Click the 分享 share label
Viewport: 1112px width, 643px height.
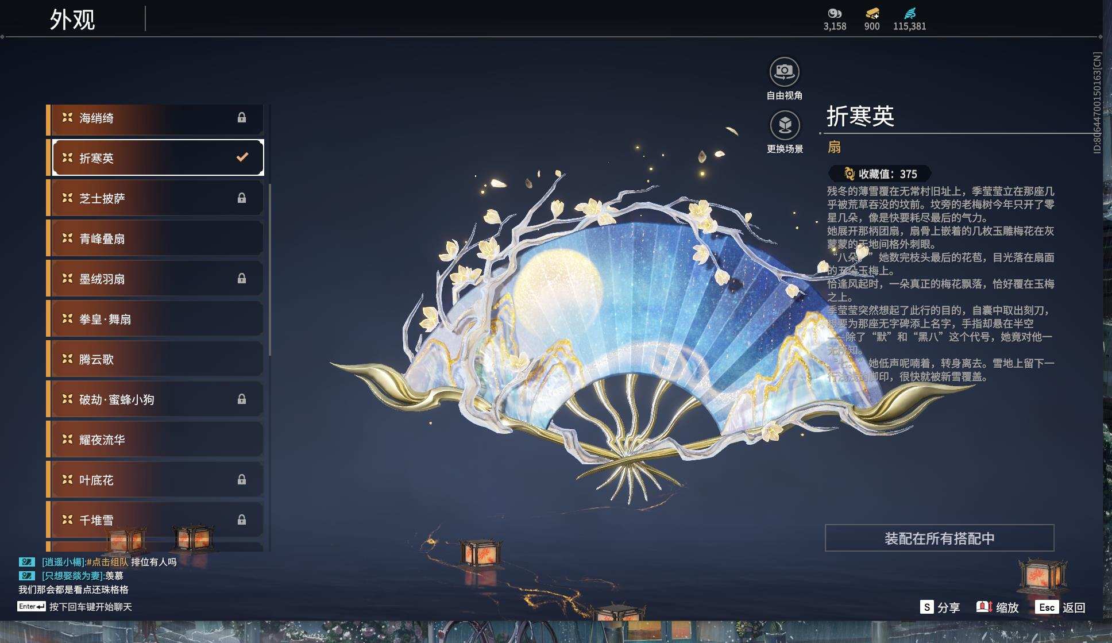click(948, 607)
